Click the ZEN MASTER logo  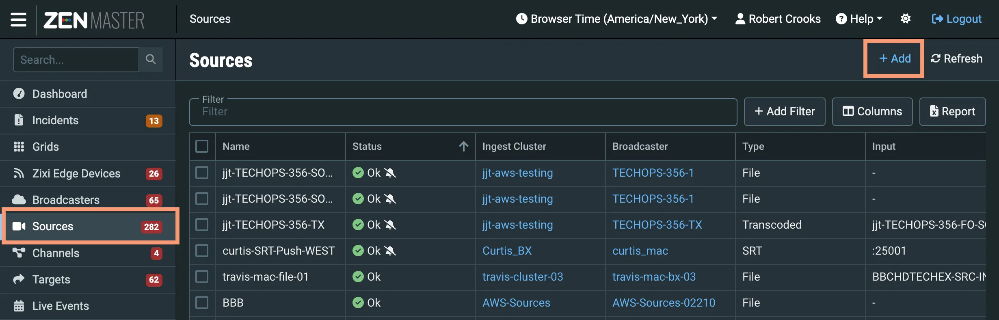[94, 20]
